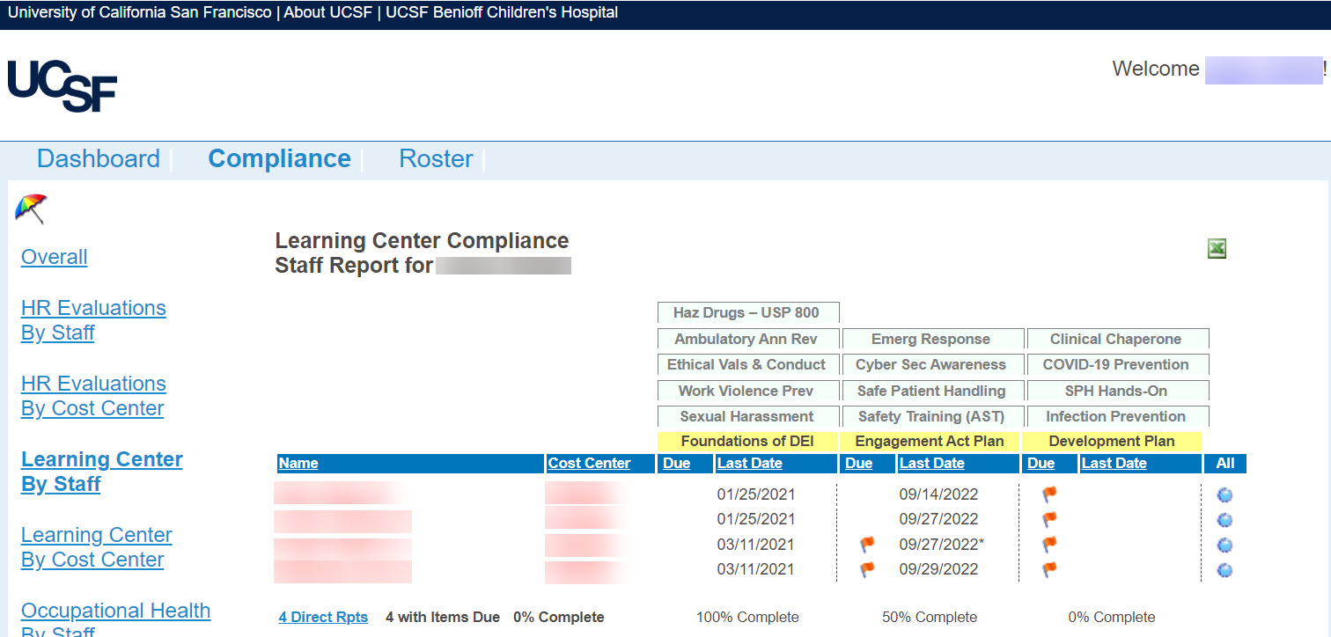Select the Sexual Harassment tab
The width and height of the screenshot is (1331, 637).
(748, 416)
